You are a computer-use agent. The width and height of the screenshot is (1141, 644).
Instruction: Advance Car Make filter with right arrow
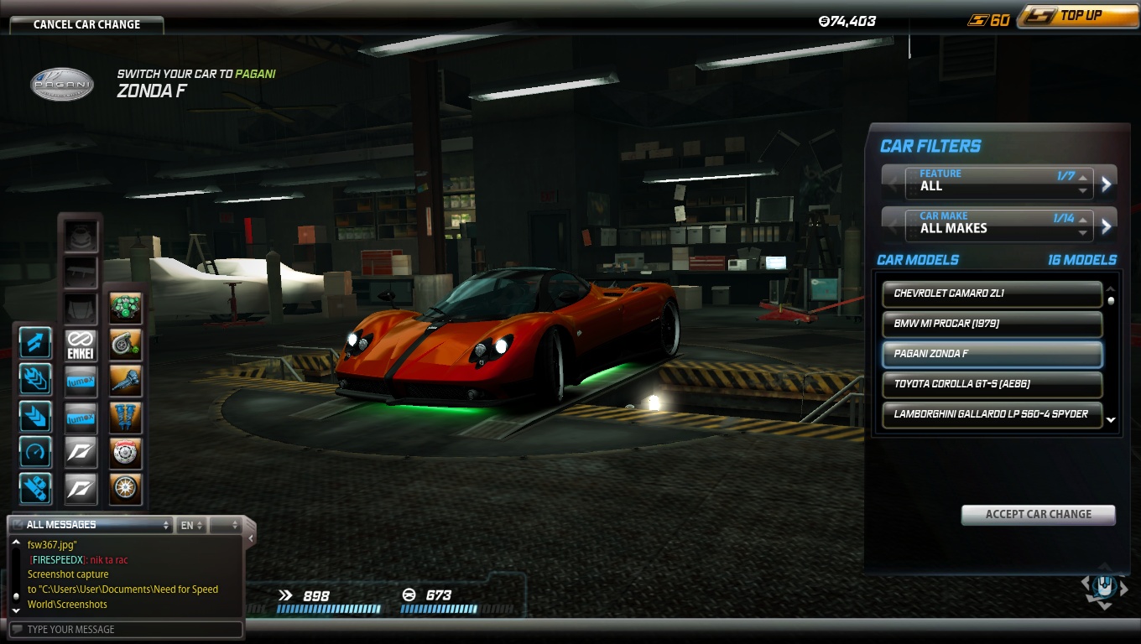pos(1107,226)
